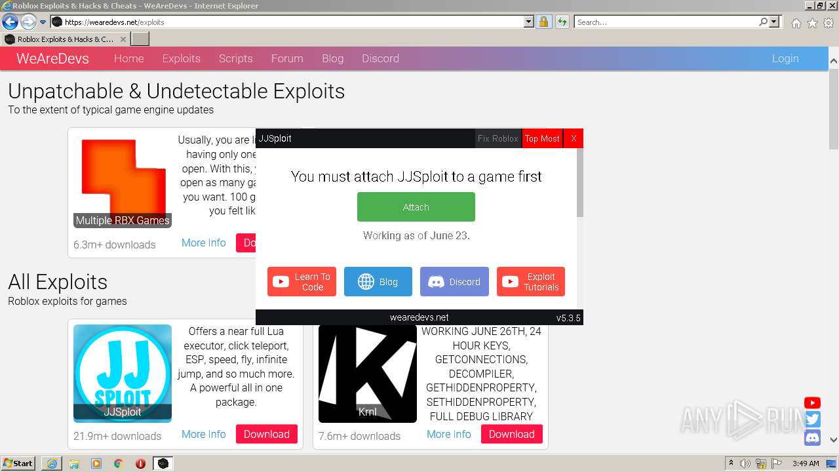Click the Learn To Code YouTube button
Image resolution: width=839 pixels, height=472 pixels.
pos(302,281)
